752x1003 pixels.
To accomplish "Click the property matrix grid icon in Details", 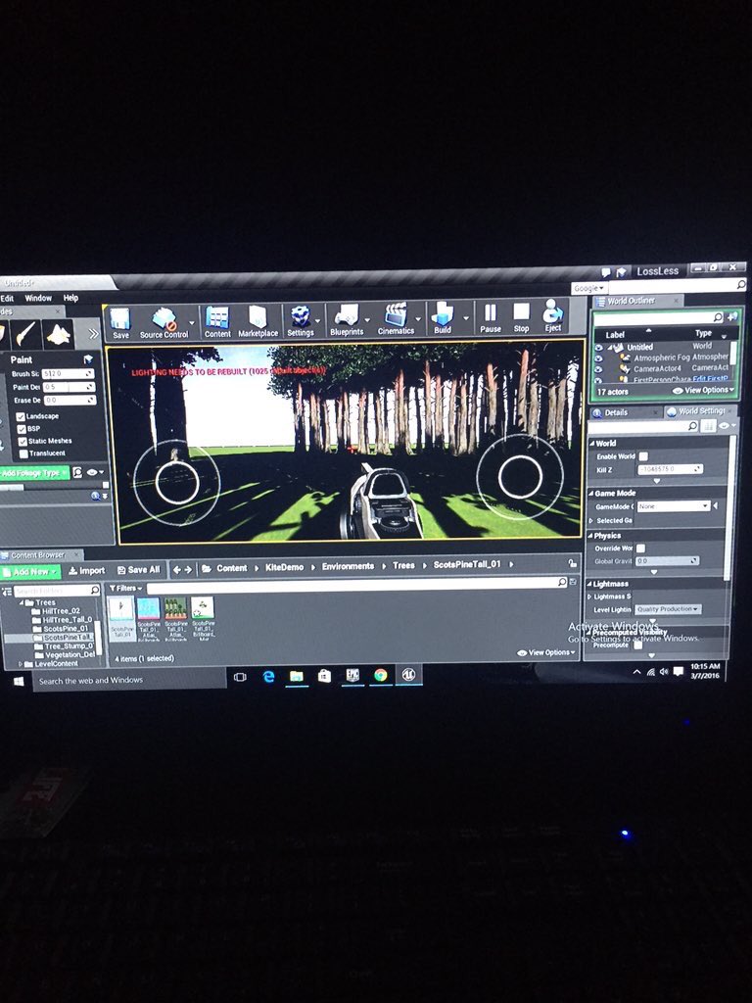I will [x=708, y=426].
